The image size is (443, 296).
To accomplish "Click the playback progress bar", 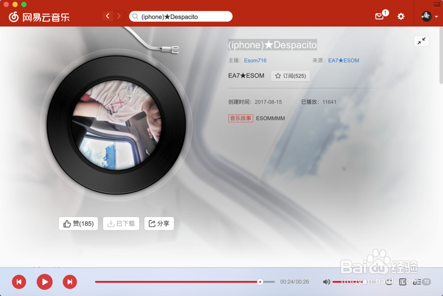I will click(x=185, y=281).
